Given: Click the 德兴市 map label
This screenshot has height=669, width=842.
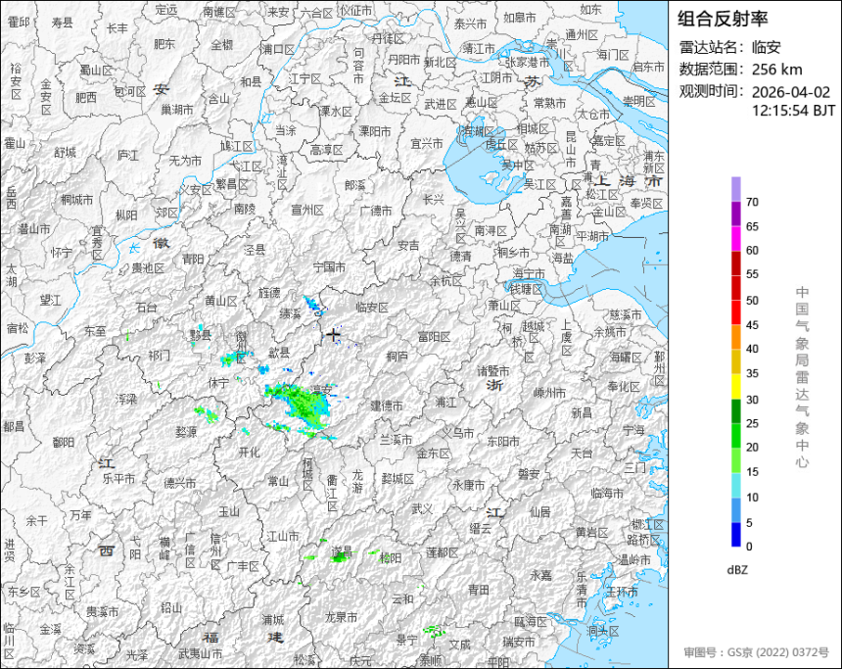Looking at the screenshot, I should [x=180, y=483].
